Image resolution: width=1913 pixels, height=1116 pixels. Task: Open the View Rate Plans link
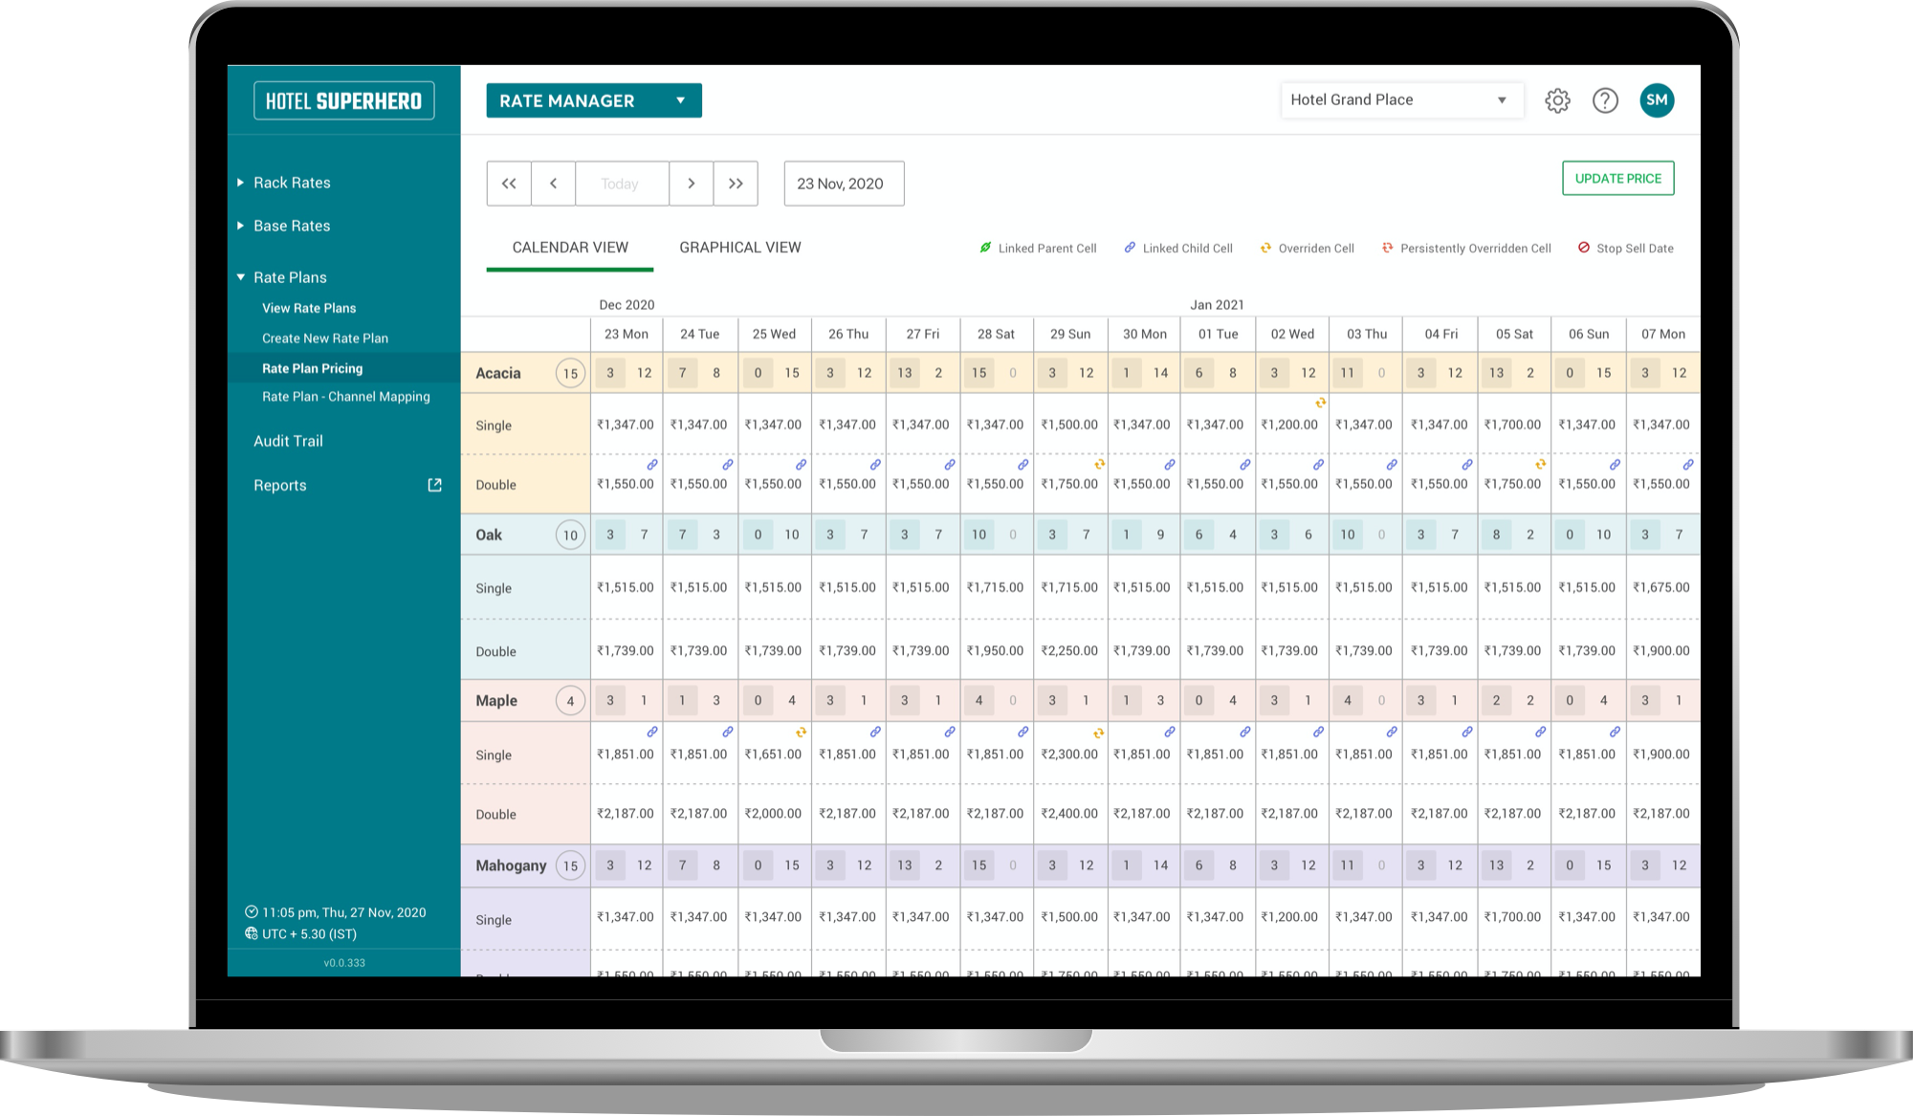[x=309, y=308]
